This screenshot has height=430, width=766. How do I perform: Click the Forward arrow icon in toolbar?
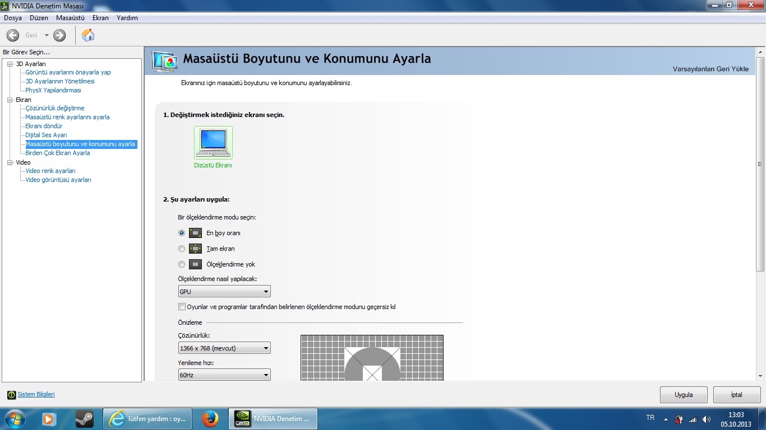59,35
